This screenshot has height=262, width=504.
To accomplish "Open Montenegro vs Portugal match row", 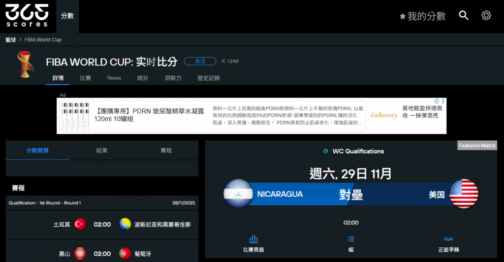I will coord(102,254).
